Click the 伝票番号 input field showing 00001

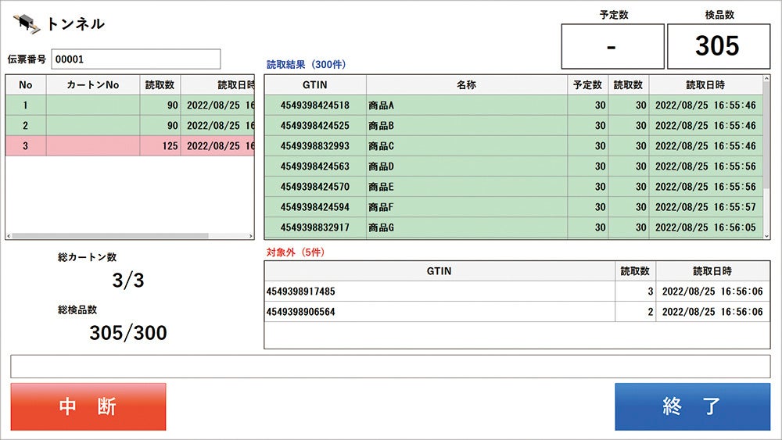tap(135, 59)
